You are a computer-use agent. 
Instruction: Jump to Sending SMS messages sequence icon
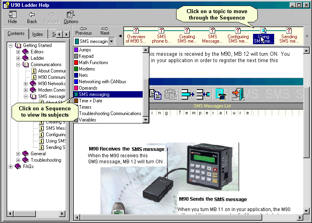(289, 30)
